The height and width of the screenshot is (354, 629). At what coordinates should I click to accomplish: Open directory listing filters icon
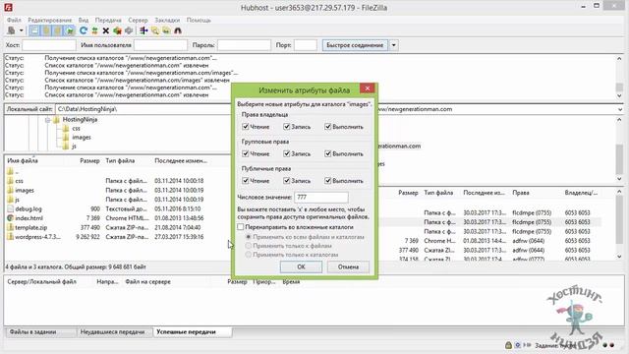coord(143,30)
